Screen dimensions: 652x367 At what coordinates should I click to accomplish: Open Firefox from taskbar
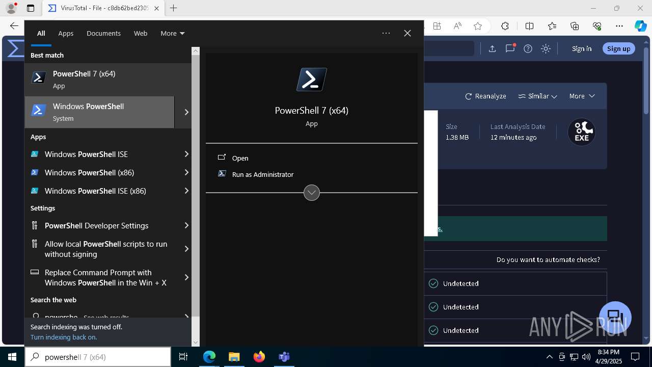[259, 357]
